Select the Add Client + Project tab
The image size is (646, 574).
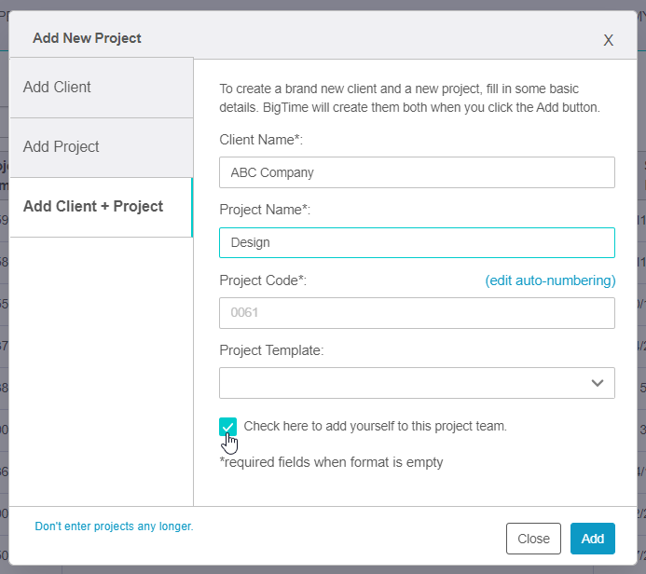(x=99, y=207)
